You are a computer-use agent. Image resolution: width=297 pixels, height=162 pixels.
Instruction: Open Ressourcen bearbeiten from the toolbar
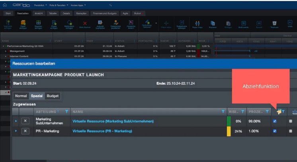tap(115, 25)
